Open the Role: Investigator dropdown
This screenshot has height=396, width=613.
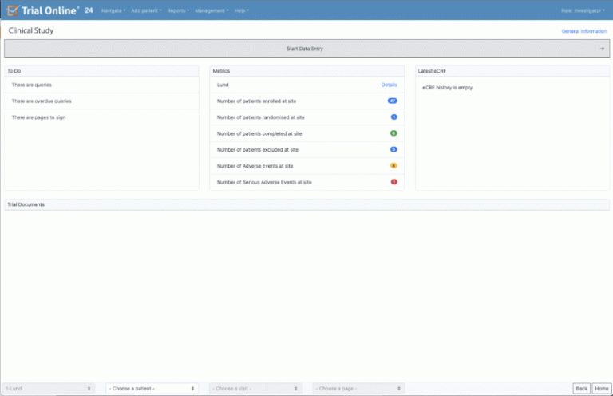[581, 10]
